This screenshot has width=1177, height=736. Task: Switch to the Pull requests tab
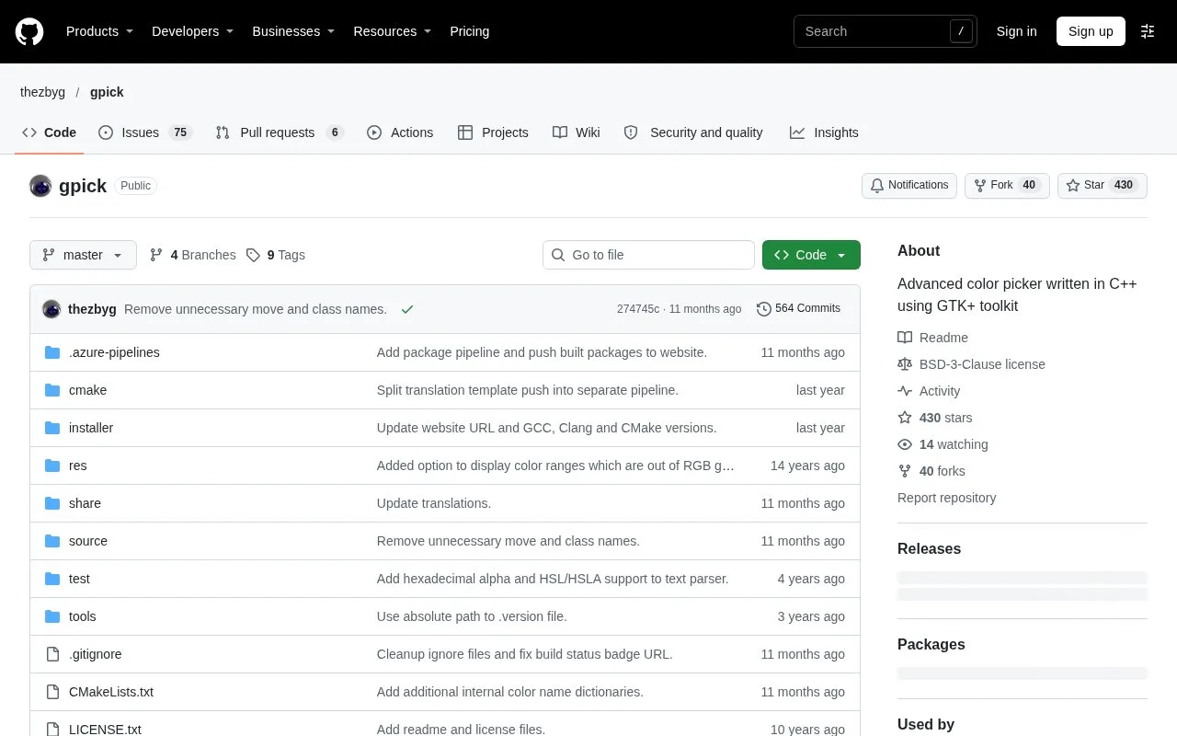pos(280,132)
